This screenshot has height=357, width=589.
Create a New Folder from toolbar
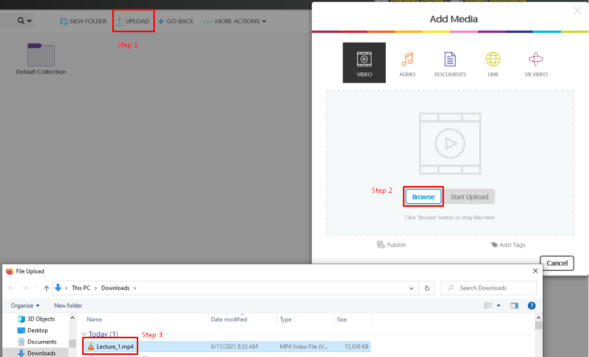[83, 21]
